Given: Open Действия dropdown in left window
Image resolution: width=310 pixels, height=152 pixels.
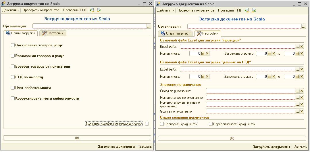Looking at the screenshot, I should (11, 10).
